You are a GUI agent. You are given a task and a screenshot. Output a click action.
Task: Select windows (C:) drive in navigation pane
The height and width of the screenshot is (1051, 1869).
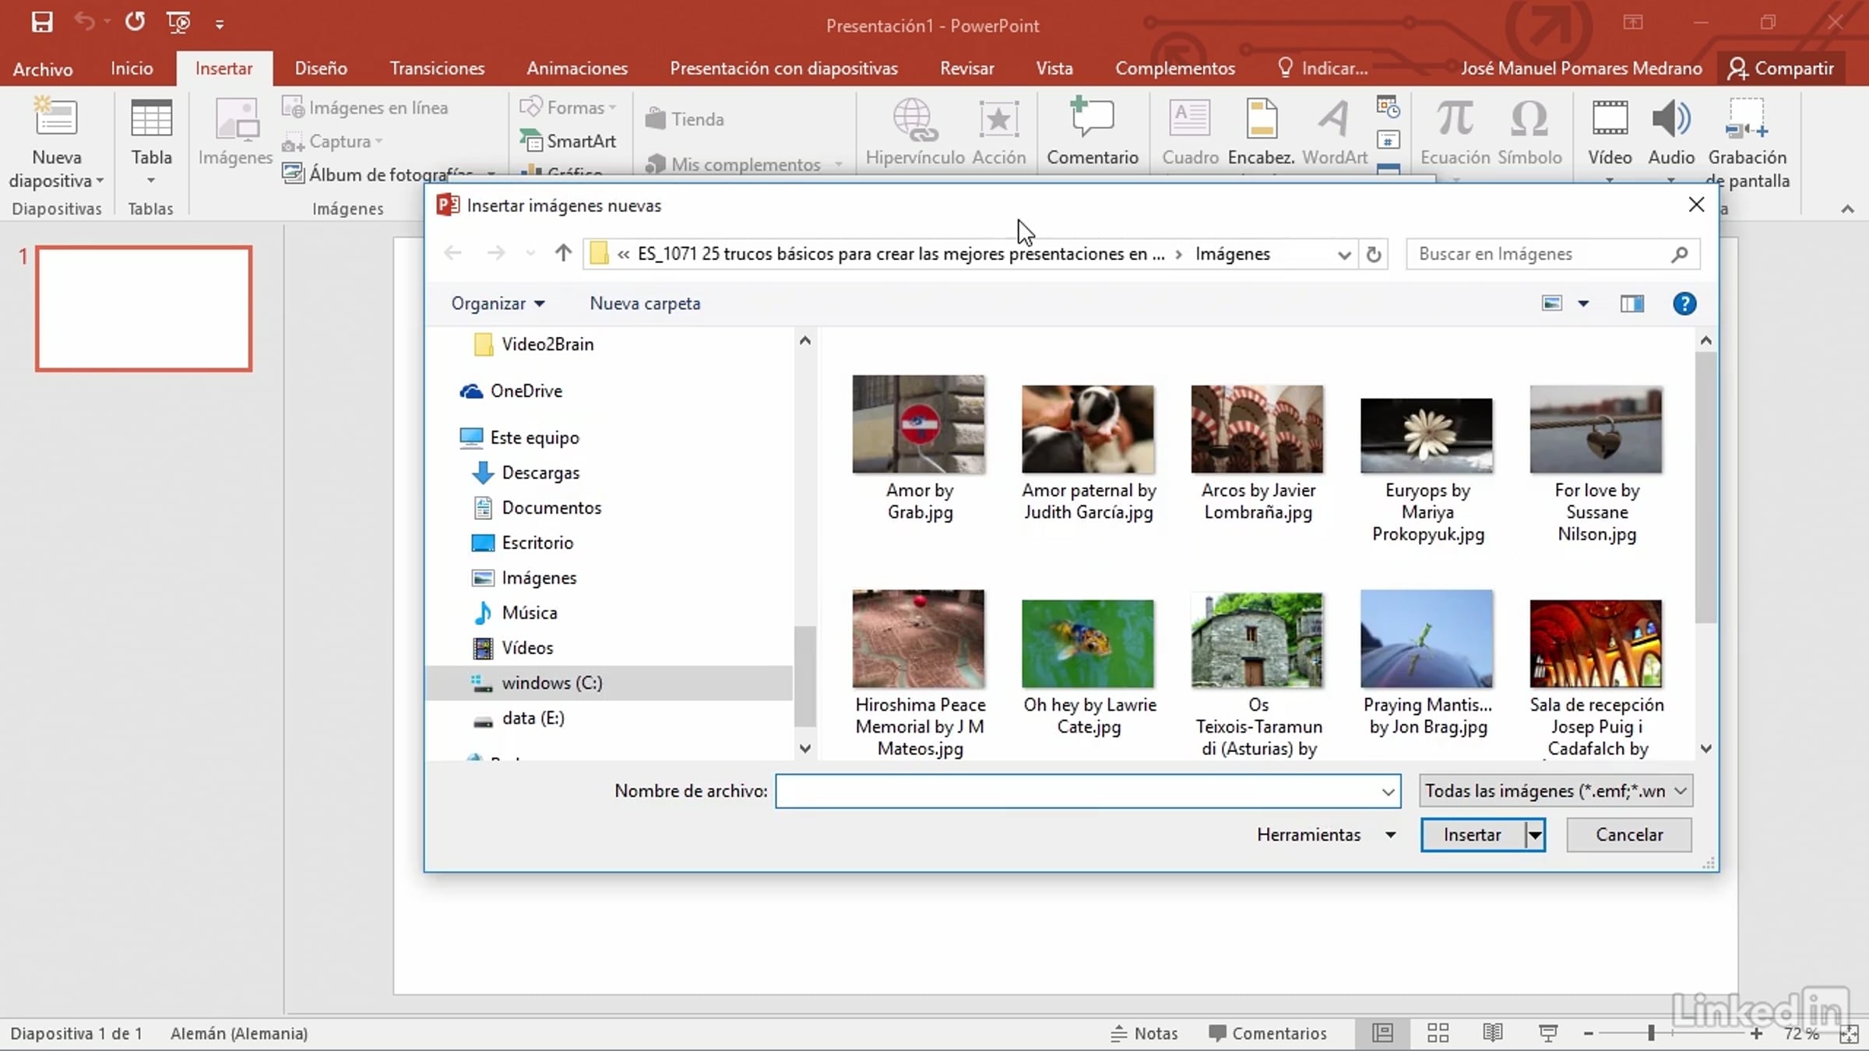click(609, 683)
